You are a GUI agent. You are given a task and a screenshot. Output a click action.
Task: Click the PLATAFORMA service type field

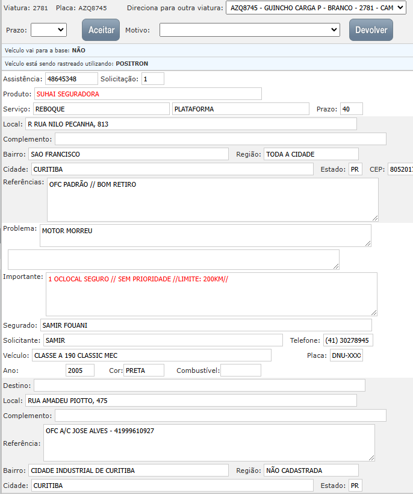point(240,109)
